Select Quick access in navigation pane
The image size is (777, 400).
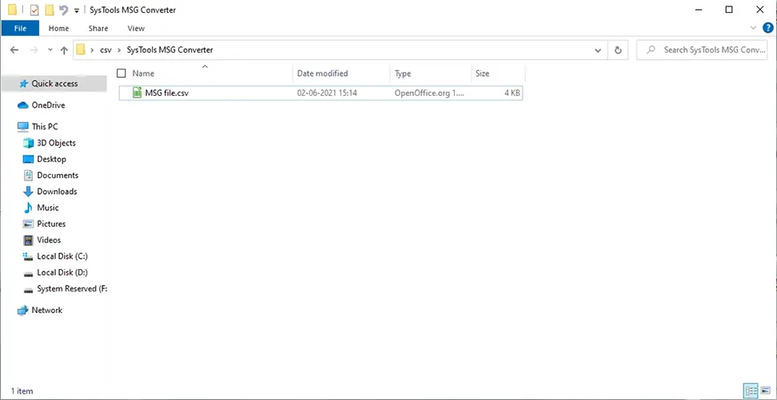[54, 84]
